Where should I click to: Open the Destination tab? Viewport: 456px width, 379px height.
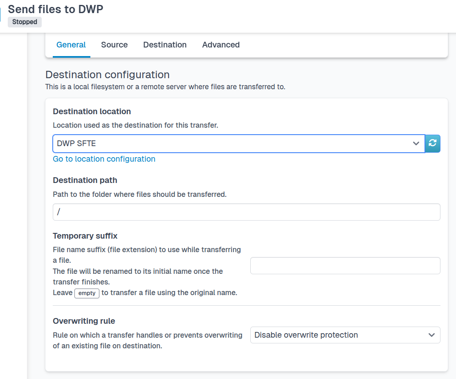coord(165,45)
